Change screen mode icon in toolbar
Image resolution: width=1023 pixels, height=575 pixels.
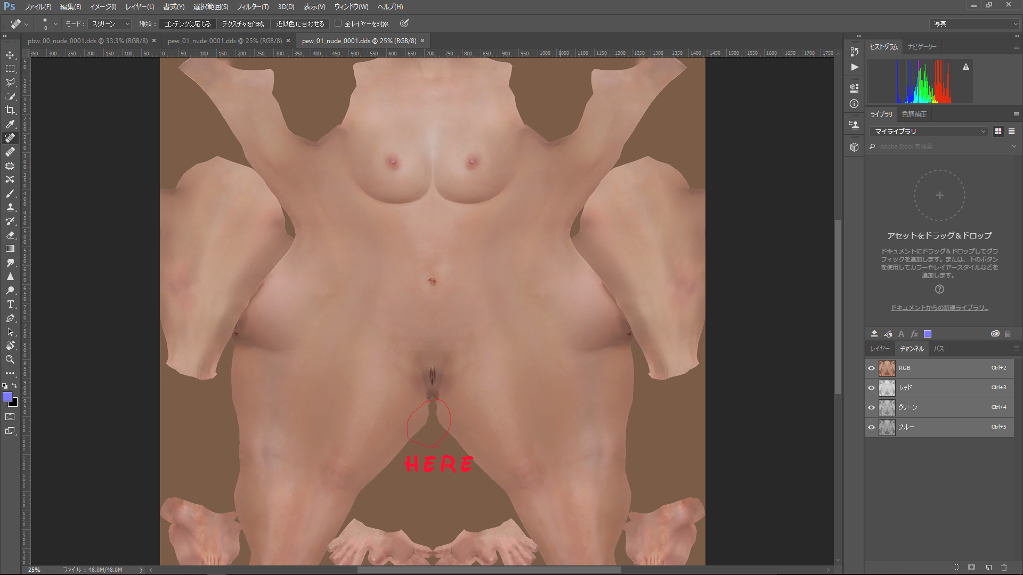pyautogui.click(x=10, y=431)
